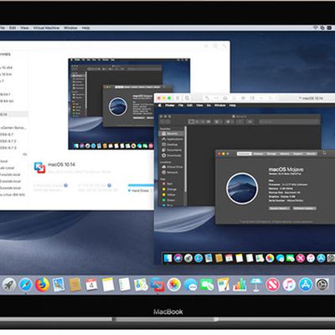
Task: Switch to Memory tab in About This Mac
Action: pyautogui.click(x=285, y=153)
